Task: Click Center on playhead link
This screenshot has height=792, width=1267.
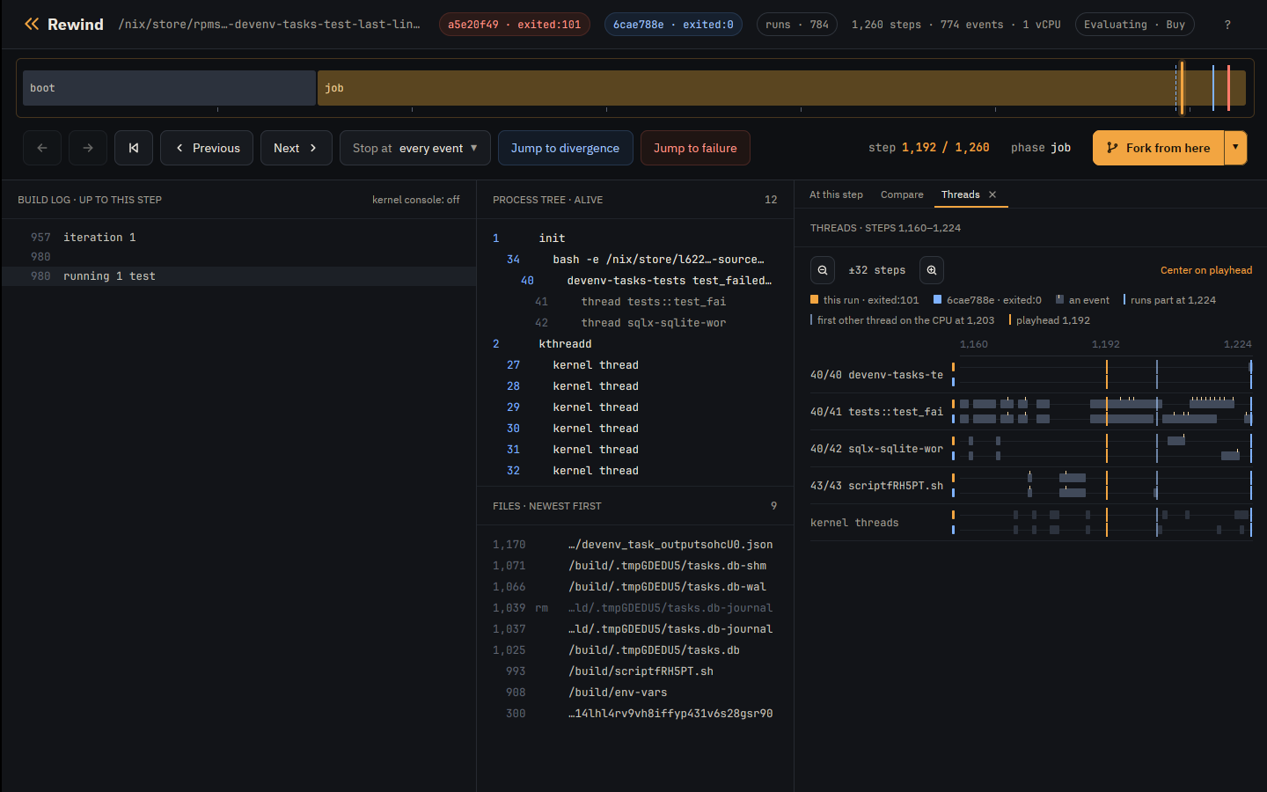Action: (x=1206, y=270)
